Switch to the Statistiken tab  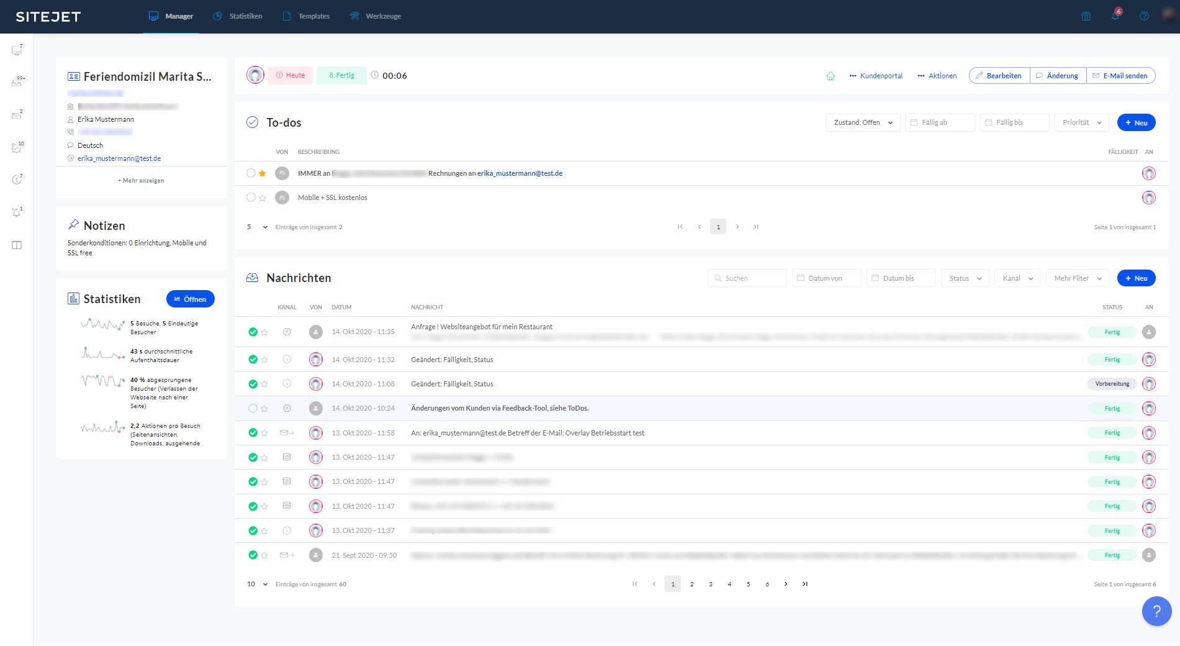click(x=238, y=16)
